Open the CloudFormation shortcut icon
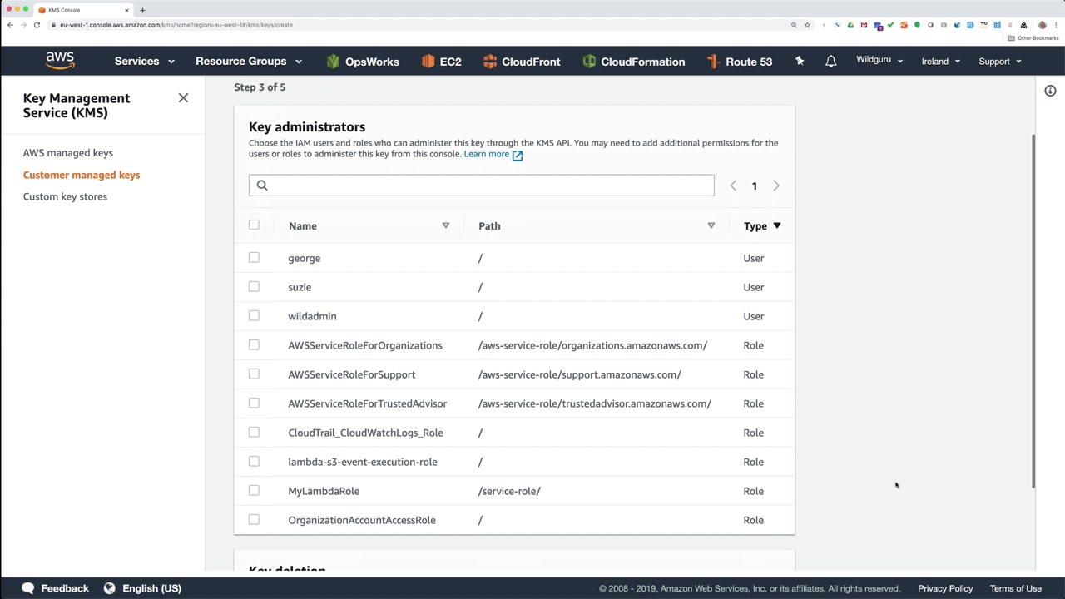 (x=589, y=62)
